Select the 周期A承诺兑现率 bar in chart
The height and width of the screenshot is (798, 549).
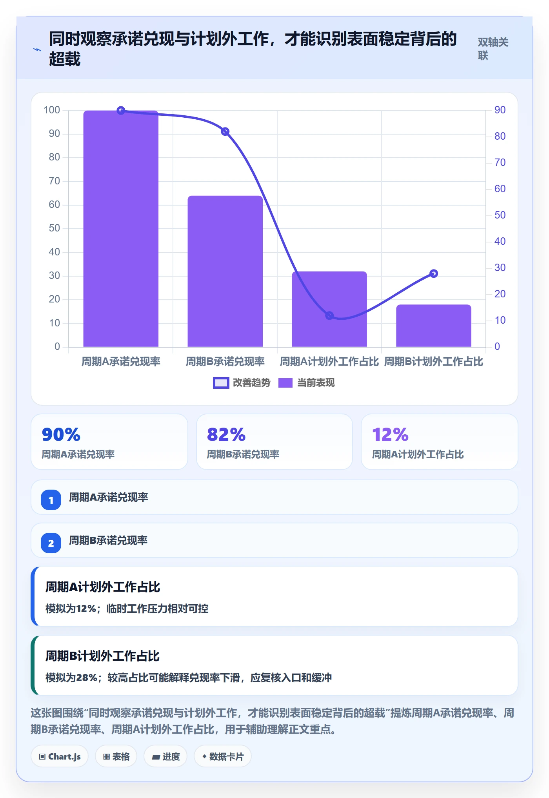(x=121, y=229)
